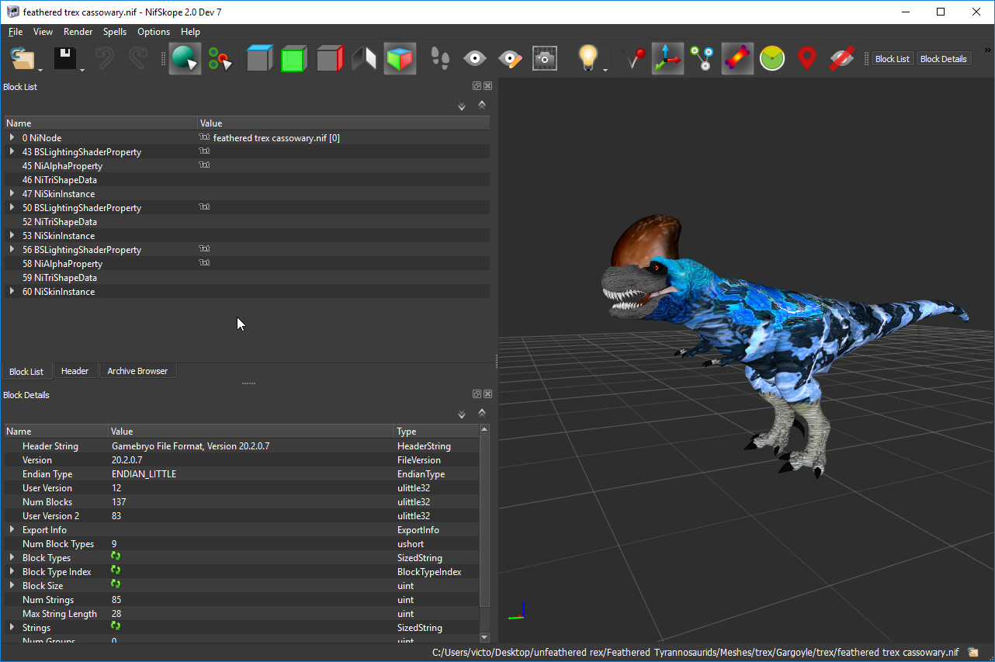This screenshot has width=995, height=662.
Task: Click the footsteps walk view icon
Action: point(440,59)
